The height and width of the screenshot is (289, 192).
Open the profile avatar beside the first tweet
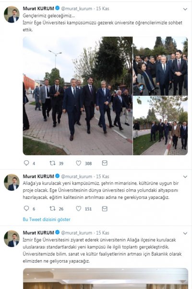[12, 14]
